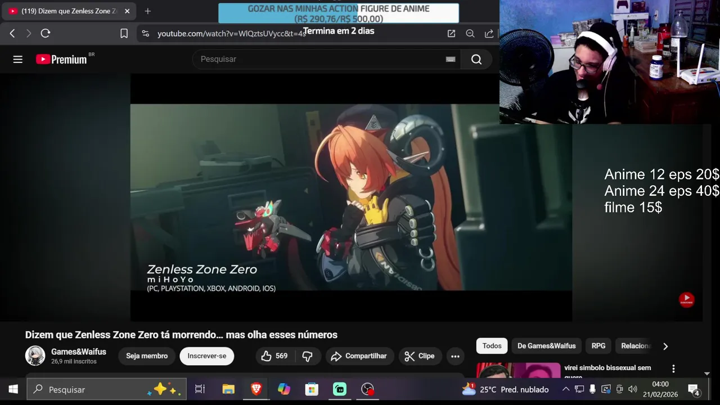Click the video title 'Dizem que Zenless Zone Zero'
This screenshot has width=720, height=405.
click(x=181, y=335)
